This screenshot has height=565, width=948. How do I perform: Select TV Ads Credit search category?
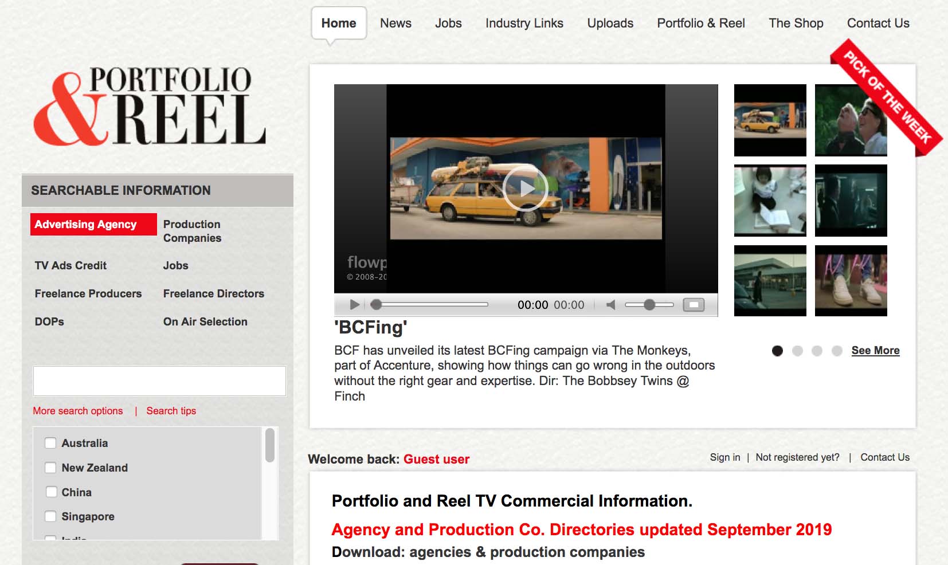point(70,265)
